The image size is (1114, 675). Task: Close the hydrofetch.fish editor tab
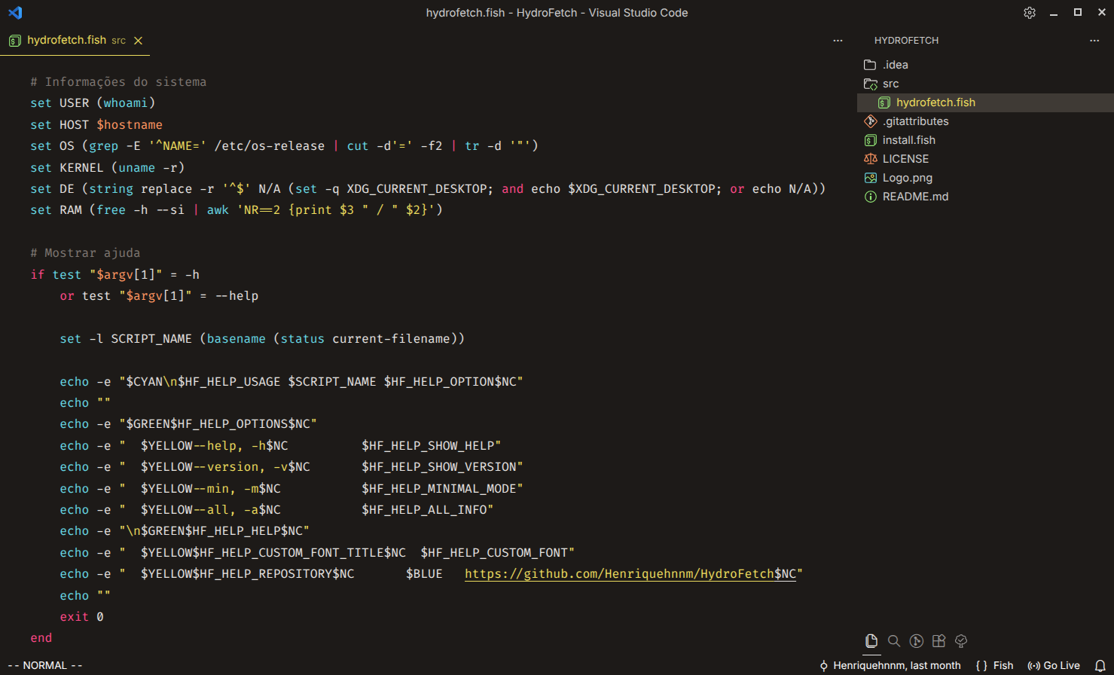[138, 41]
